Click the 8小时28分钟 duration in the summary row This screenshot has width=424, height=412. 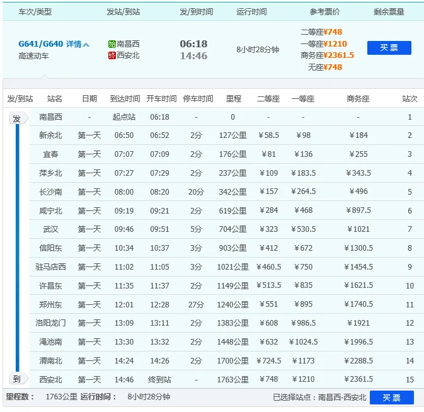[x=258, y=50]
